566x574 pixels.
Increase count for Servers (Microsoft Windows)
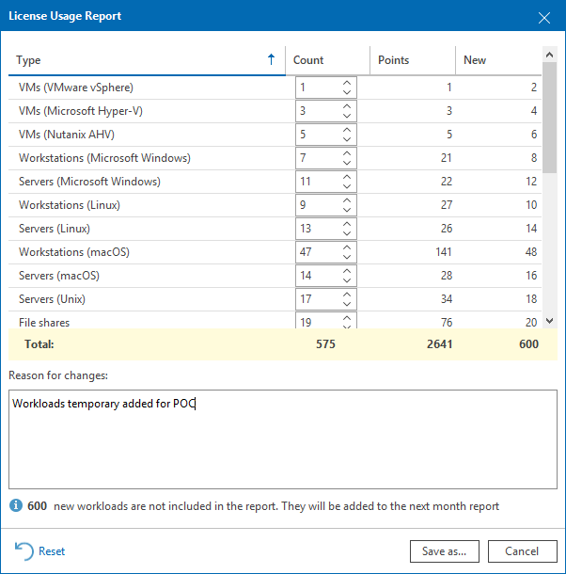(347, 177)
